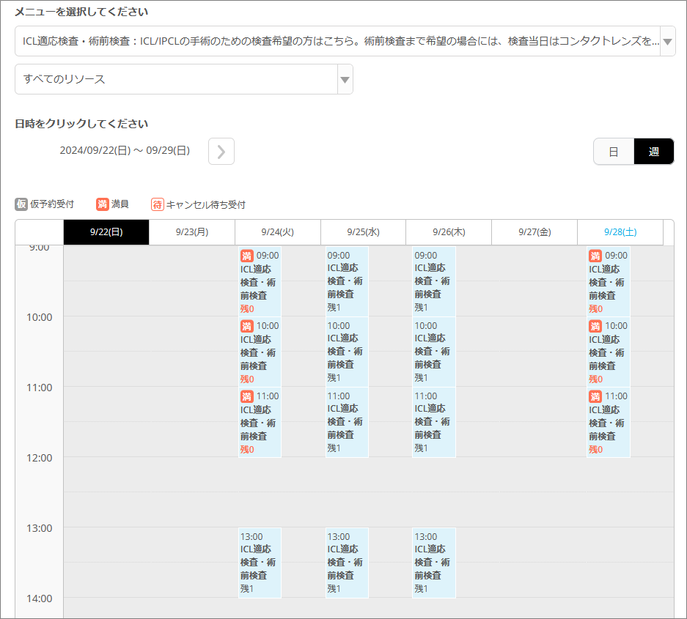The image size is (687, 619).
Task: Click the ICL適応検査 menu dropdown arrow
Action: (x=666, y=41)
